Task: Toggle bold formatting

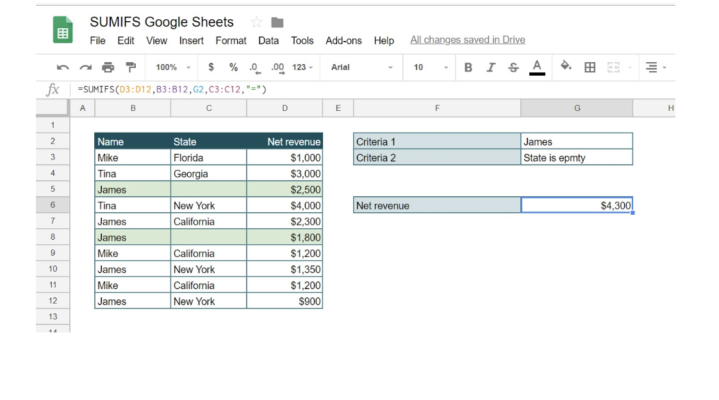Action: click(x=468, y=67)
